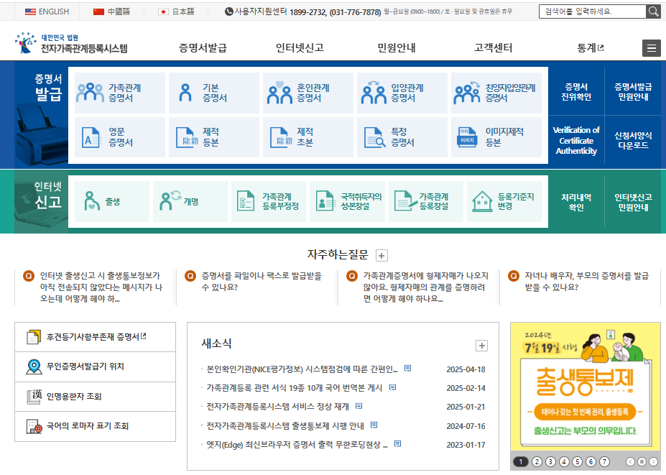Open Verification of Certificate Authenticity
Viewport: 666px width, 475px height.
(576, 140)
